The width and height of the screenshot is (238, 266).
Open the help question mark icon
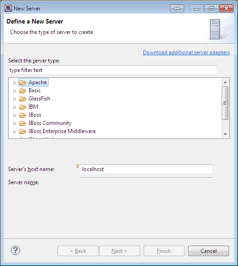(x=15, y=251)
